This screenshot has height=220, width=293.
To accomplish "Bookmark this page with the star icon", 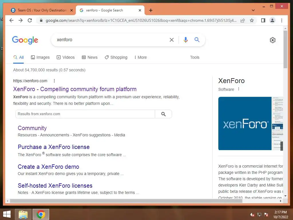I will tap(252, 20).
